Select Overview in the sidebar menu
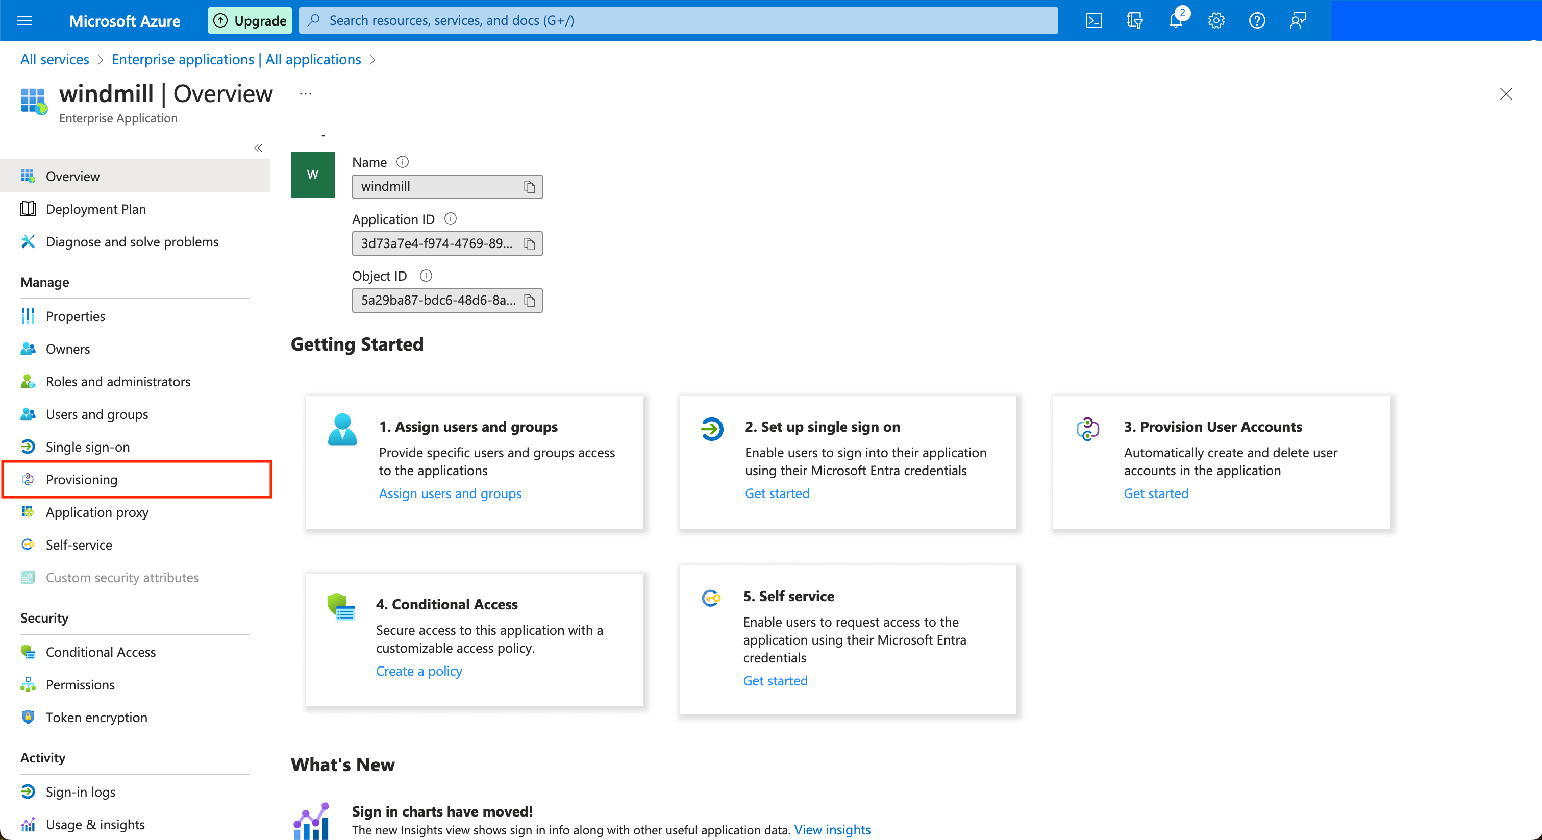The width and height of the screenshot is (1542, 840). [72, 176]
